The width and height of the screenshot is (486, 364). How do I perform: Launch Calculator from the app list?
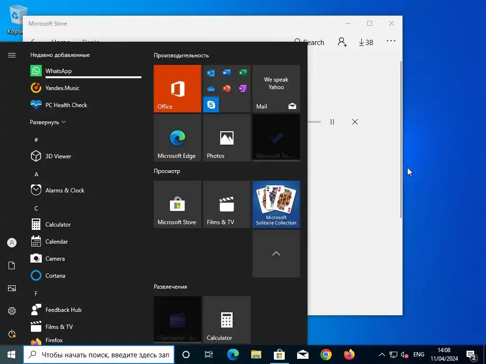[86, 224]
